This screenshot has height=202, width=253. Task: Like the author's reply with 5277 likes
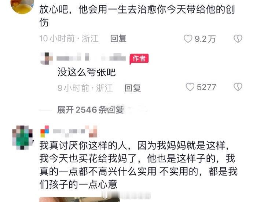(190, 87)
